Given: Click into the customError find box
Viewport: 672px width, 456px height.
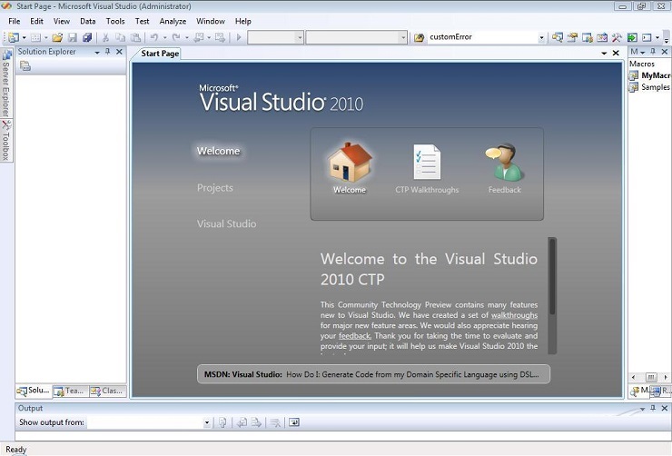Looking at the screenshot, I should pyautogui.click(x=482, y=37).
